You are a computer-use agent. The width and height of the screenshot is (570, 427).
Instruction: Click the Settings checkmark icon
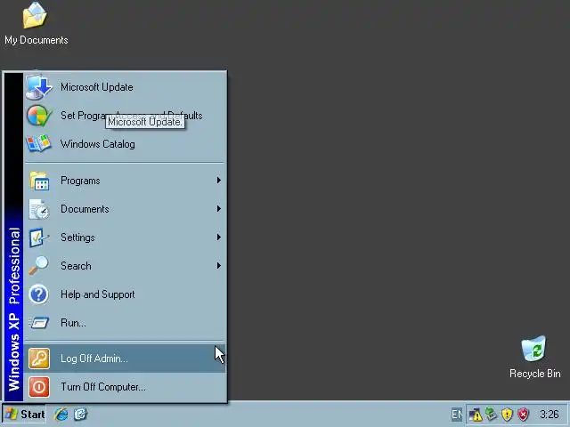pyautogui.click(x=38, y=238)
